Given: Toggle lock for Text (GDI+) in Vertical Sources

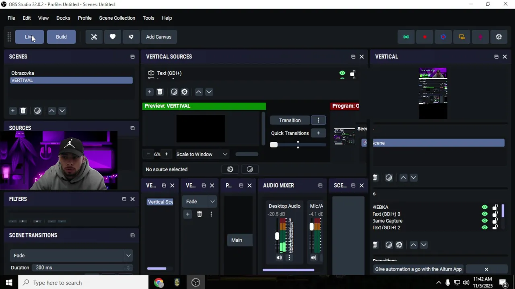Looking at the screenshot, I should click(353, 73).
